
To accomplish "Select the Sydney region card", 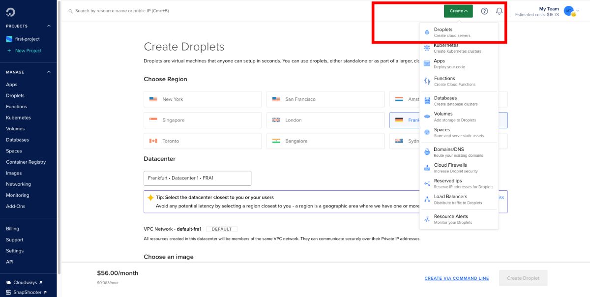I will pyautogui.click(x=404, y=141).
